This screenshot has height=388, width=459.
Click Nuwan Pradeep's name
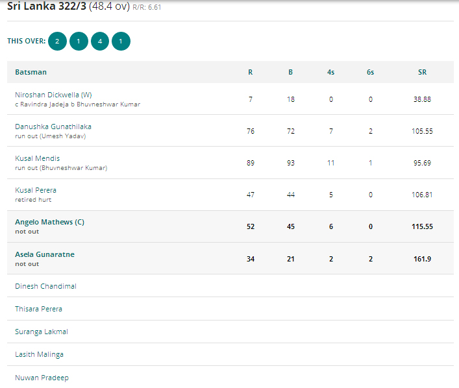click(42, 378)
